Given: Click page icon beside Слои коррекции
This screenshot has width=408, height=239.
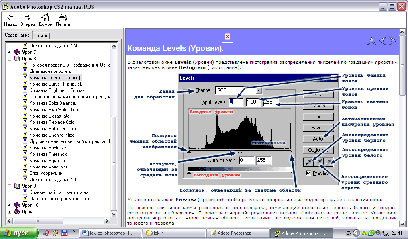Looking at the screenshot, I should point(25,173).
